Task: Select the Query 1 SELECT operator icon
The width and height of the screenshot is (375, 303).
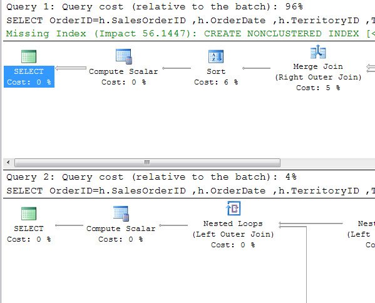Action: pyautogui.click(x=29, y=56)
